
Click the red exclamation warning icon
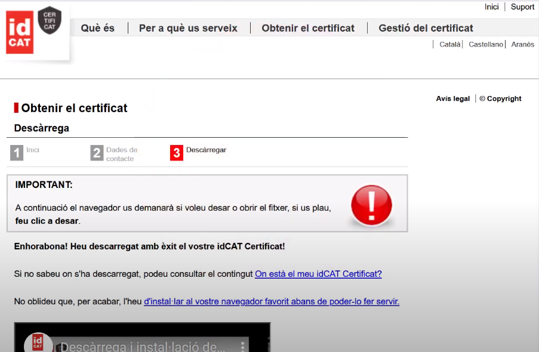[371, 205]
